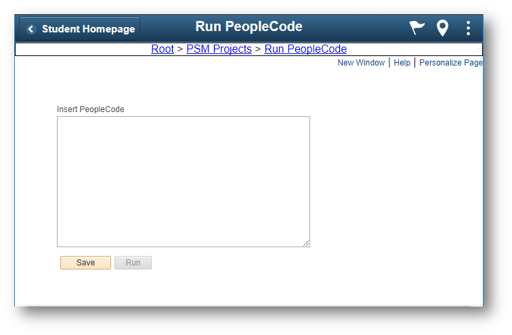Open the PSM Projects breadcrumb link
The image size is (512, 335).
click(219, 49)
